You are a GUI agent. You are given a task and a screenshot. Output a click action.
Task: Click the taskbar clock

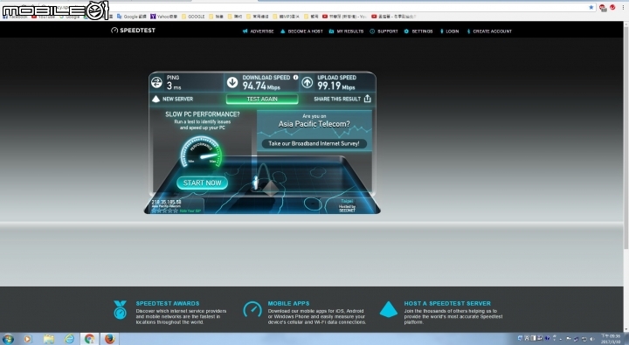tap(611, 339)
